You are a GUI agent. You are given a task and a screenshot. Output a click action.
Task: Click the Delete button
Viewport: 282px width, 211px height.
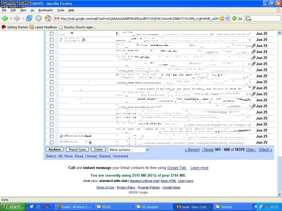click(98, 149)
